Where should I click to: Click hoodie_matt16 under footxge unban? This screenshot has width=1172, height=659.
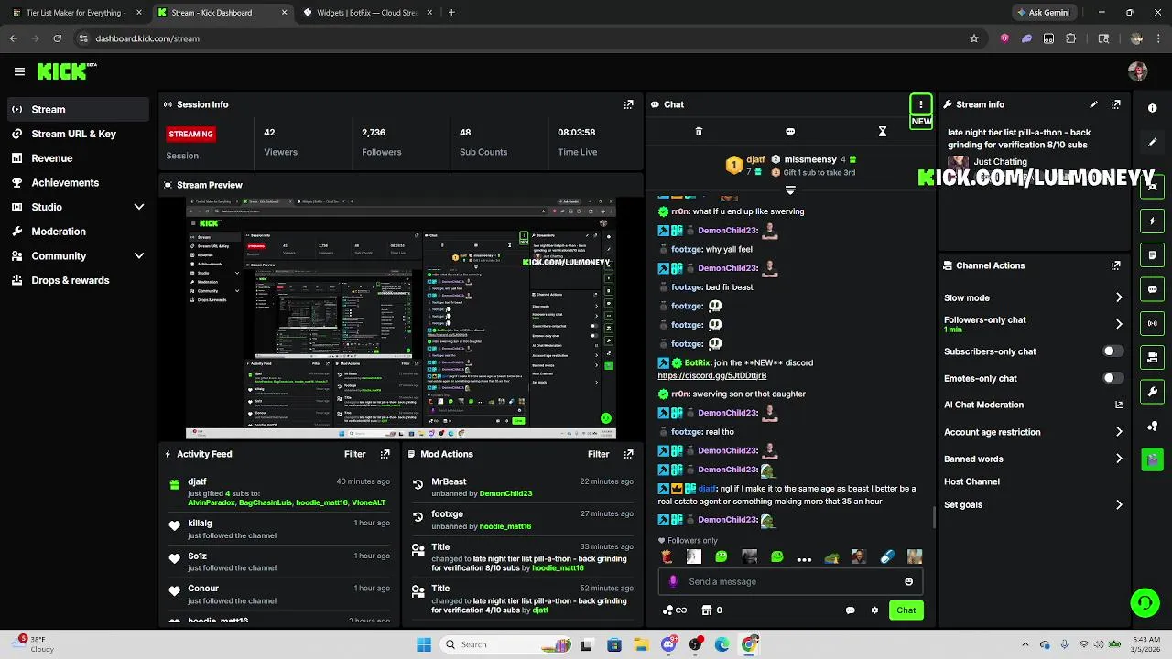(505, 526)
